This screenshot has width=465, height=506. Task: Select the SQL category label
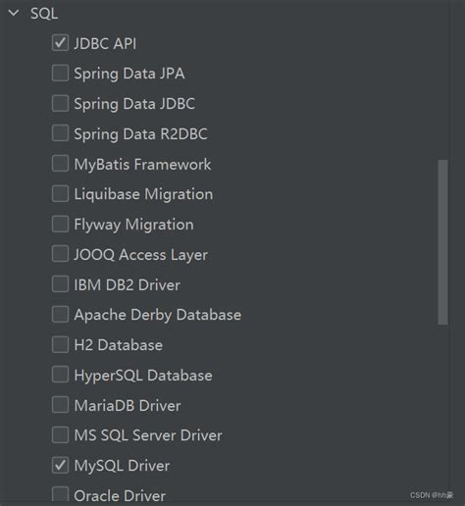coord(44,14)
